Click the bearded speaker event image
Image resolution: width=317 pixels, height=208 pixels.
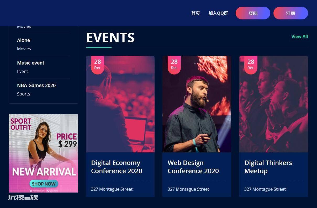[197, 104]
